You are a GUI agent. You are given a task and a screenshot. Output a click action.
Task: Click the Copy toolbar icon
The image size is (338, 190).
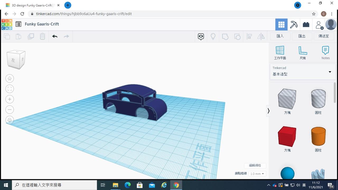pyautogui.click(x=7, y=36)
